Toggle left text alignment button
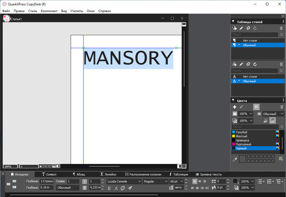Viewport: 286px width, 197px height. pyautogui.click(x=195, y=181)
